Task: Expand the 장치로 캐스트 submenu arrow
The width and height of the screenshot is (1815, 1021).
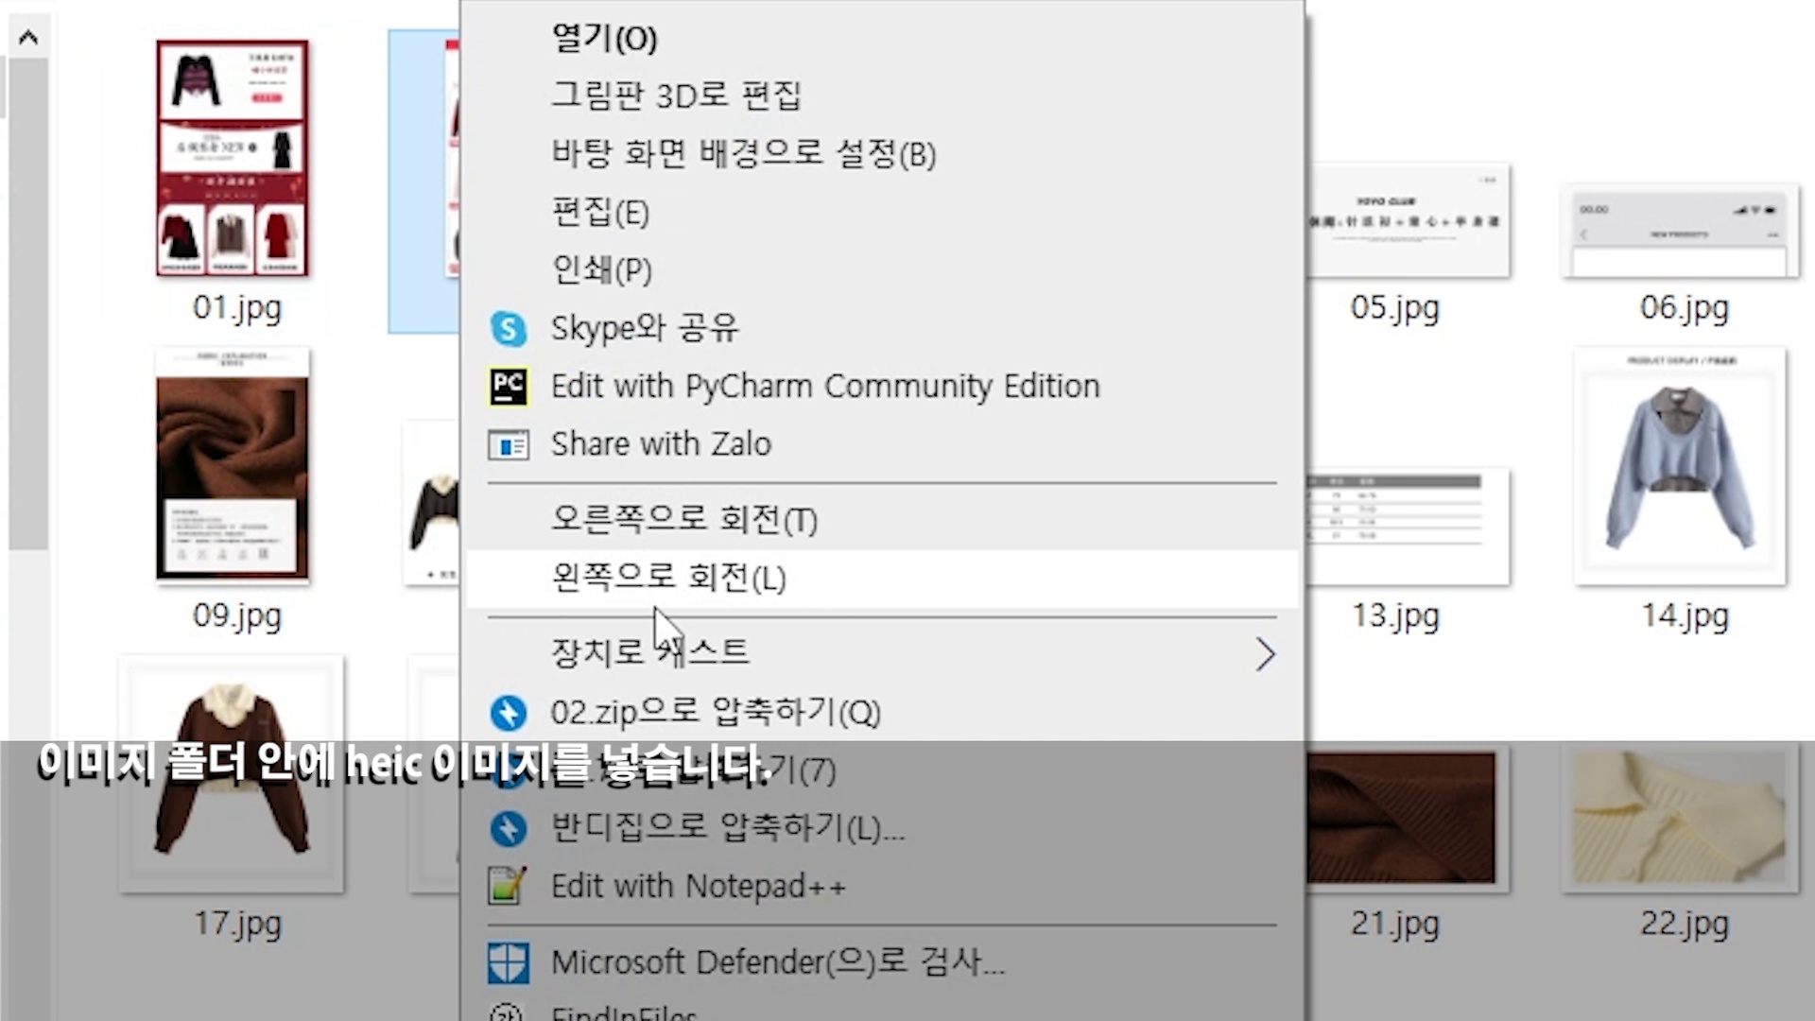Action: (1265, 654)
